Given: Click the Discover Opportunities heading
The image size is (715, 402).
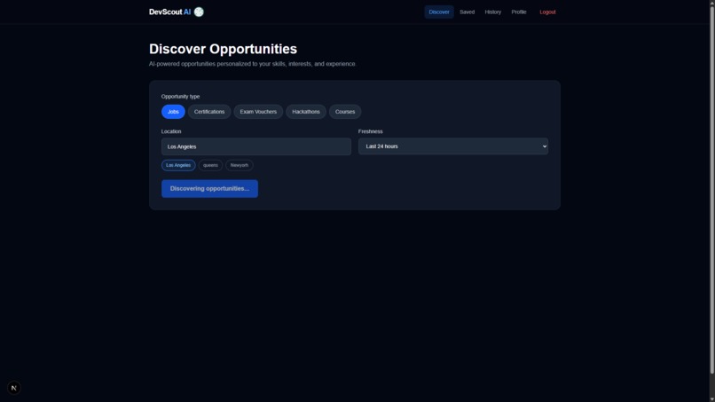Looking at the screenshot, I should click(223, 49).
